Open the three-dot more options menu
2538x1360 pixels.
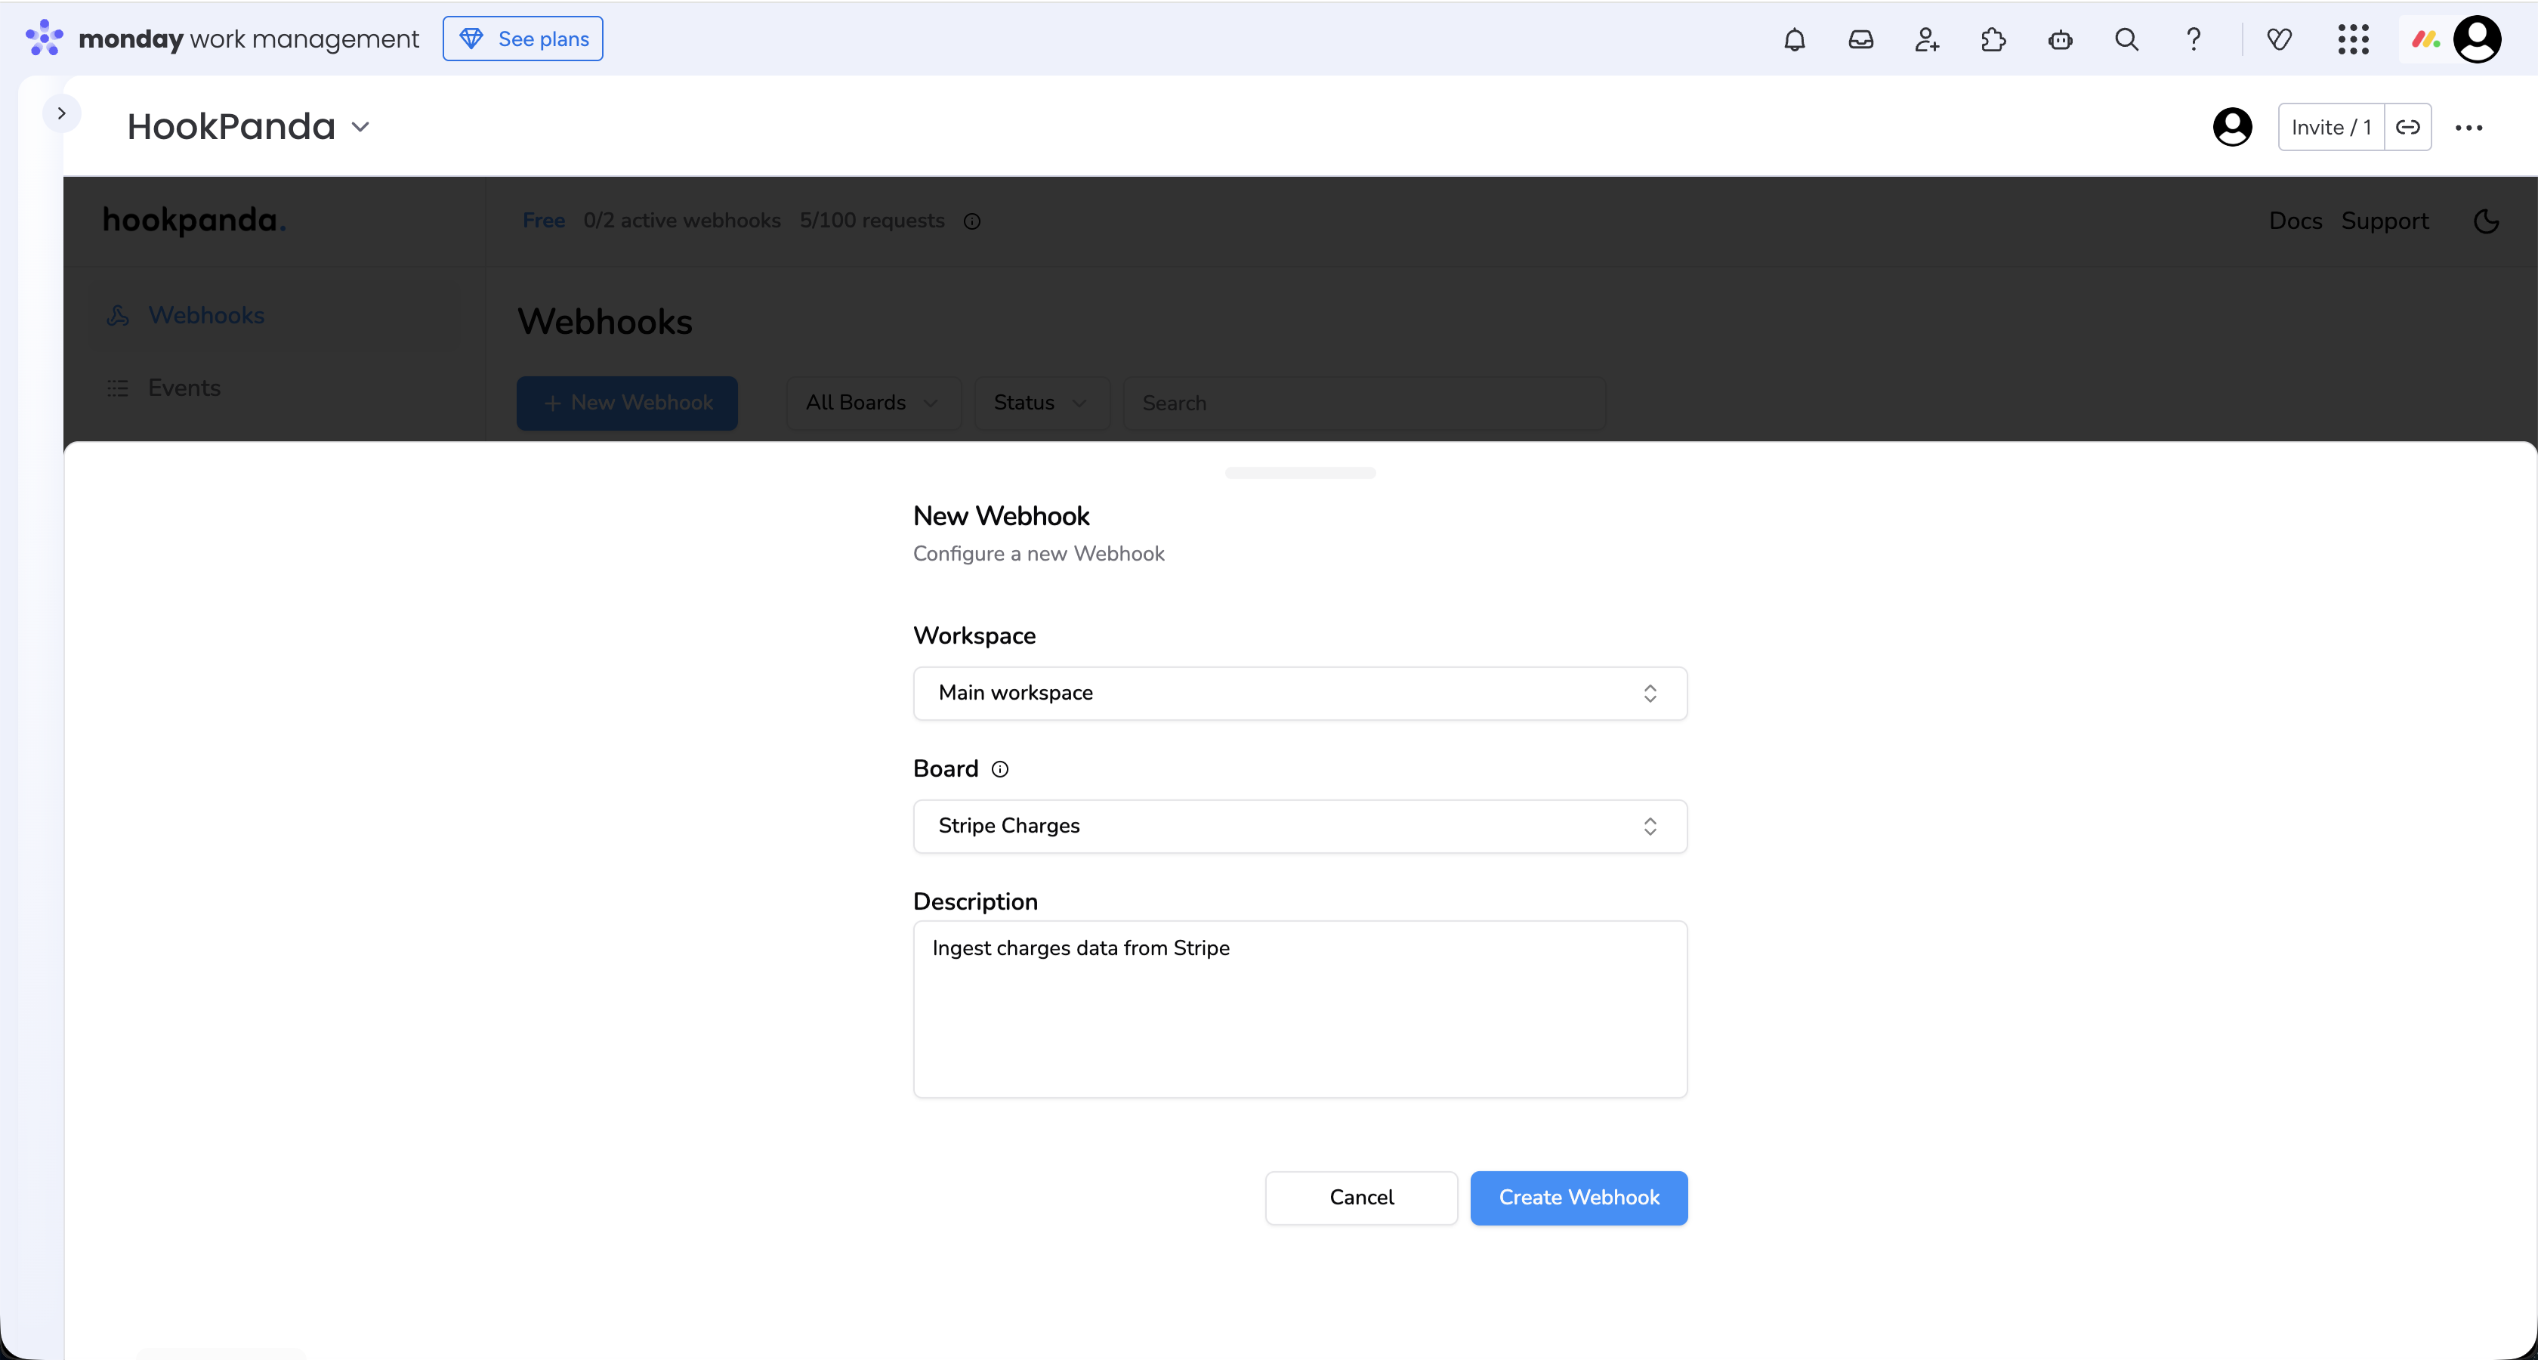click(x=2468, y=127)
